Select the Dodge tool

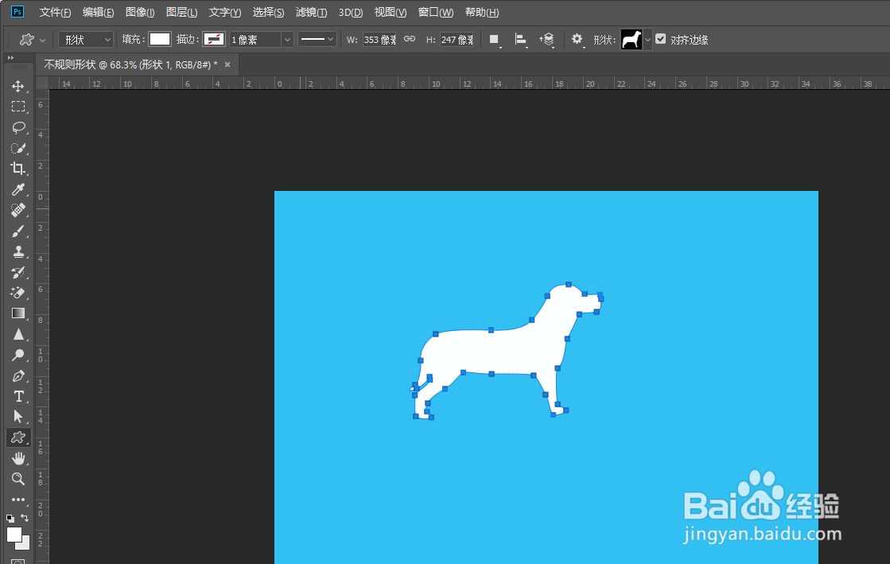(x=18, y=355)
